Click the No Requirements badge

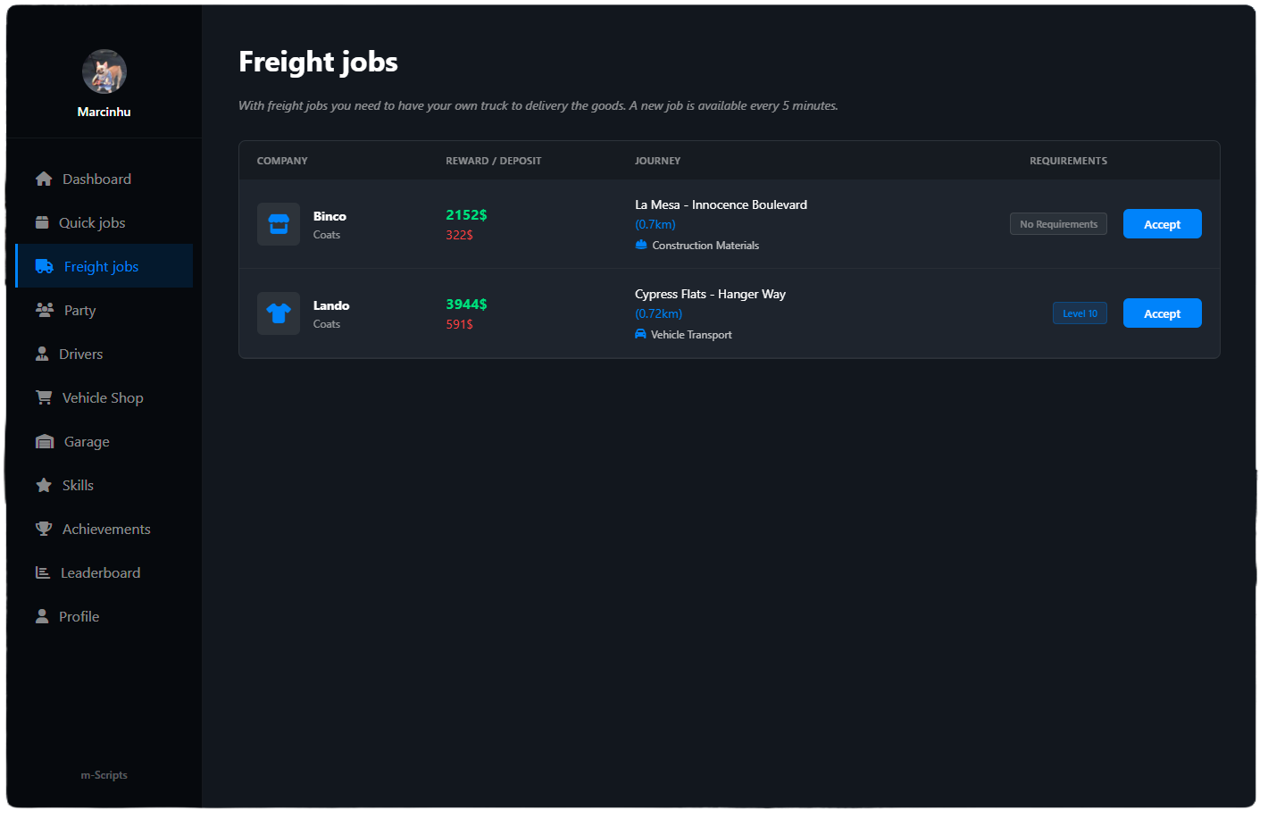[x=1058, y=224]
